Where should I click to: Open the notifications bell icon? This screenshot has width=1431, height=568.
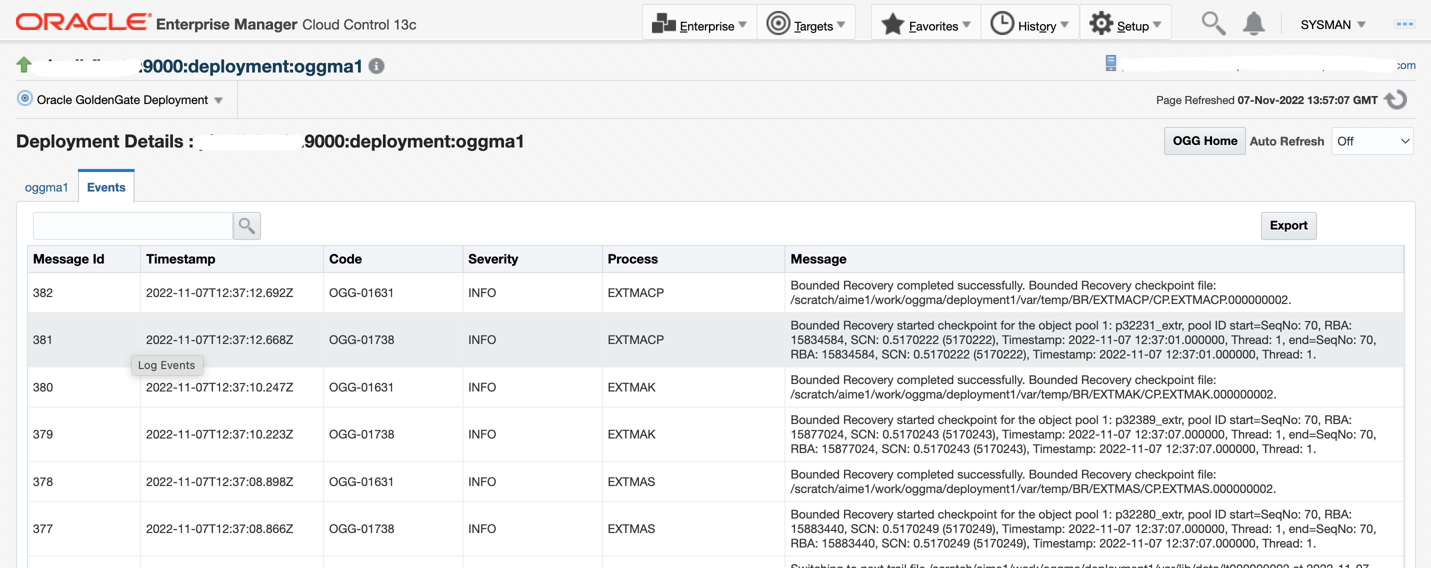click(1253, 24)
